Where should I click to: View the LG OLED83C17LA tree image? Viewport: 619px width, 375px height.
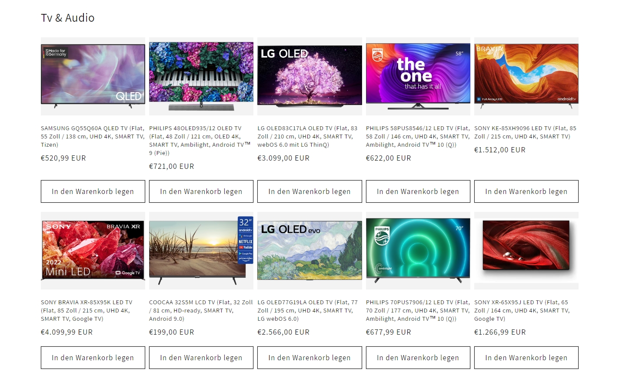(309, 76)
